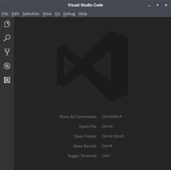Click the "Ctrl+O" shortcut for Open File
This screenshot has width=171, height=170.
click(107, 126)
